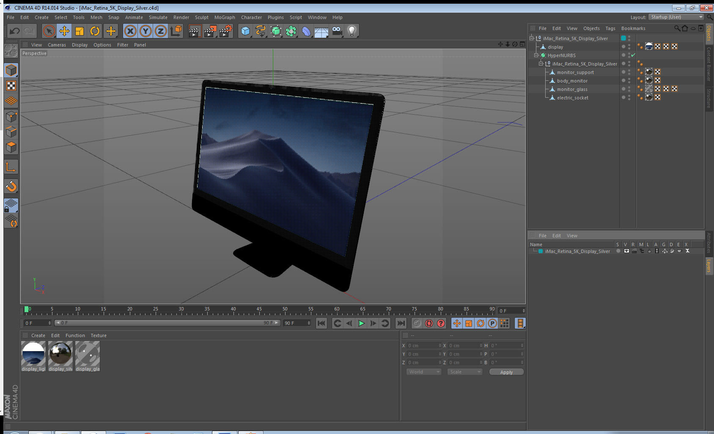Switch to Model mode

click(11, 70)
